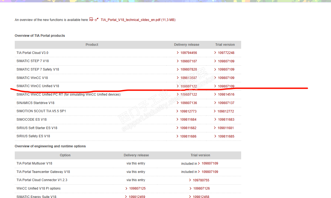Open trial version 109772248 for TIA Portal Cloud

[x=226, y=53]
